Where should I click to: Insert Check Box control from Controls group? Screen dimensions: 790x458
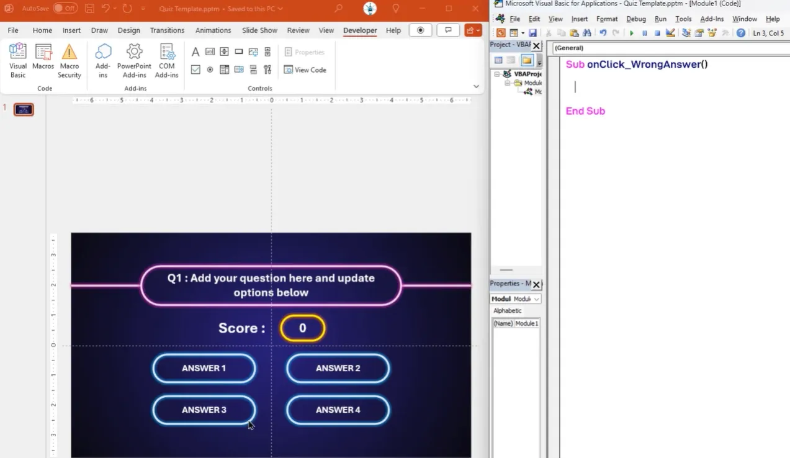click(x=195, y=70)
